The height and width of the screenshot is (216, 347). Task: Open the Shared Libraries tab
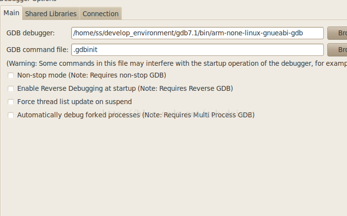click(51, 14)
